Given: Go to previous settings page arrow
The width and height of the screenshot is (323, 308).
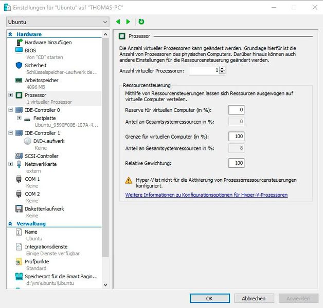Looking at the screenshot, I should (118, 22).
